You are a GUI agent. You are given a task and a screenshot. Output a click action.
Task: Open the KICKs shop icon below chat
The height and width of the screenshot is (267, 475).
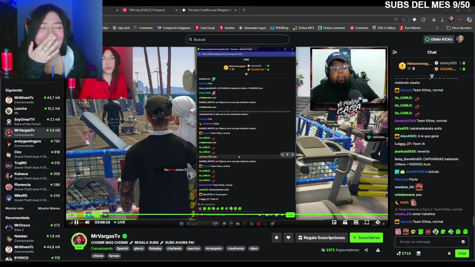point(419,254)
